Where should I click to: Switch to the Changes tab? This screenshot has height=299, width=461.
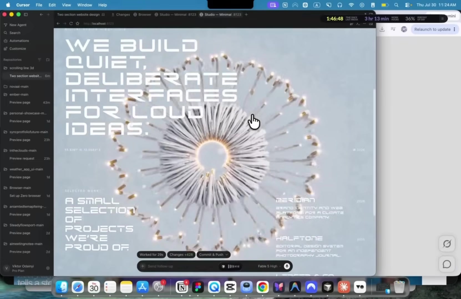click(121, 14)
